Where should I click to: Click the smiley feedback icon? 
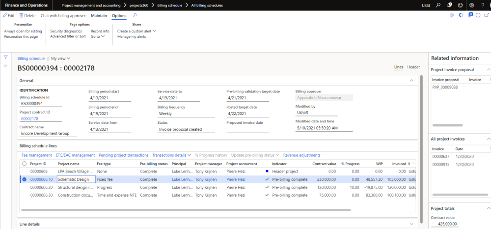pos(460,5)
